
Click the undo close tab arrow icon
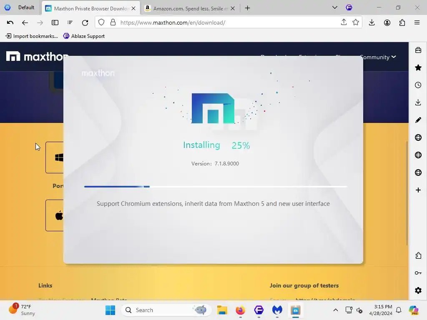click(10, 22)
